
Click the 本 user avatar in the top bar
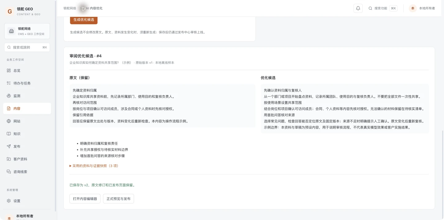tap(413, 8)
